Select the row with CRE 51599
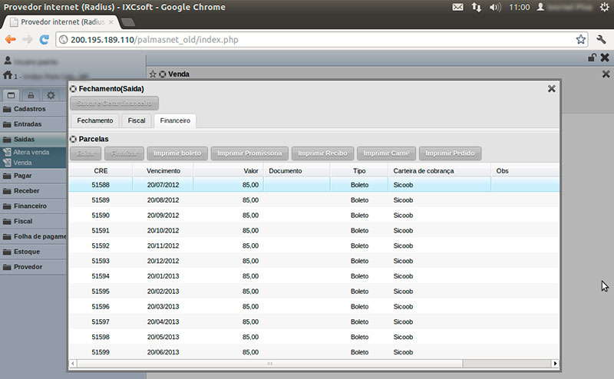The height and width of the screenshot is (379, 614). point(314,352)
